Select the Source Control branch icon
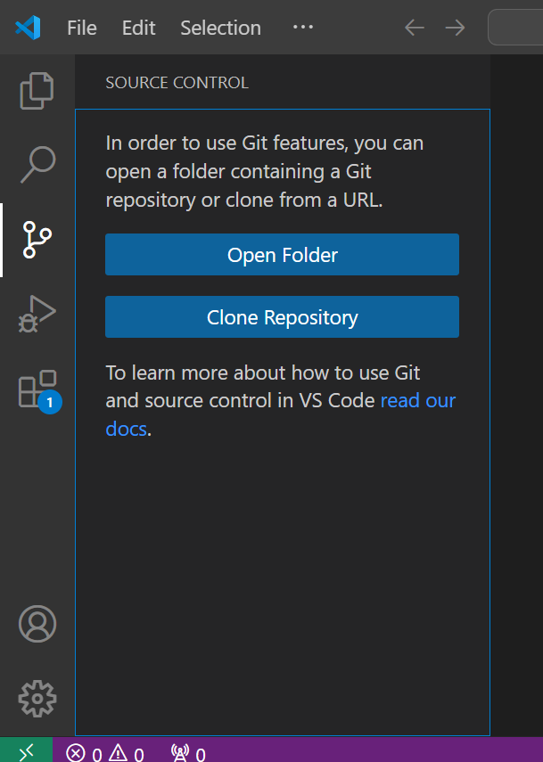The height and width of the screenshot is (762, 543). [x=37, y=240]
